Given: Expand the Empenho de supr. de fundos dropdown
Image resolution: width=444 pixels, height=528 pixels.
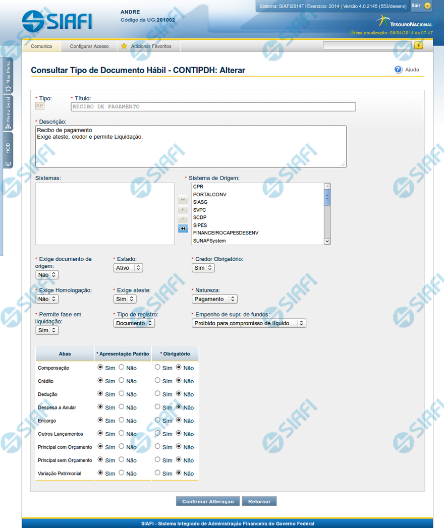Looking at the screenshot, I should [x=249, y=323].
